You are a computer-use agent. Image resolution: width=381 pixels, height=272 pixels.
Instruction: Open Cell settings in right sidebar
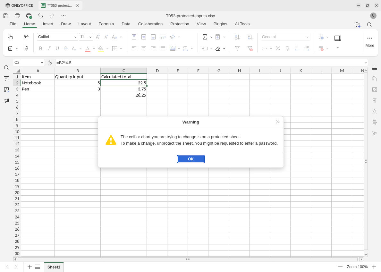pos(375,68)
